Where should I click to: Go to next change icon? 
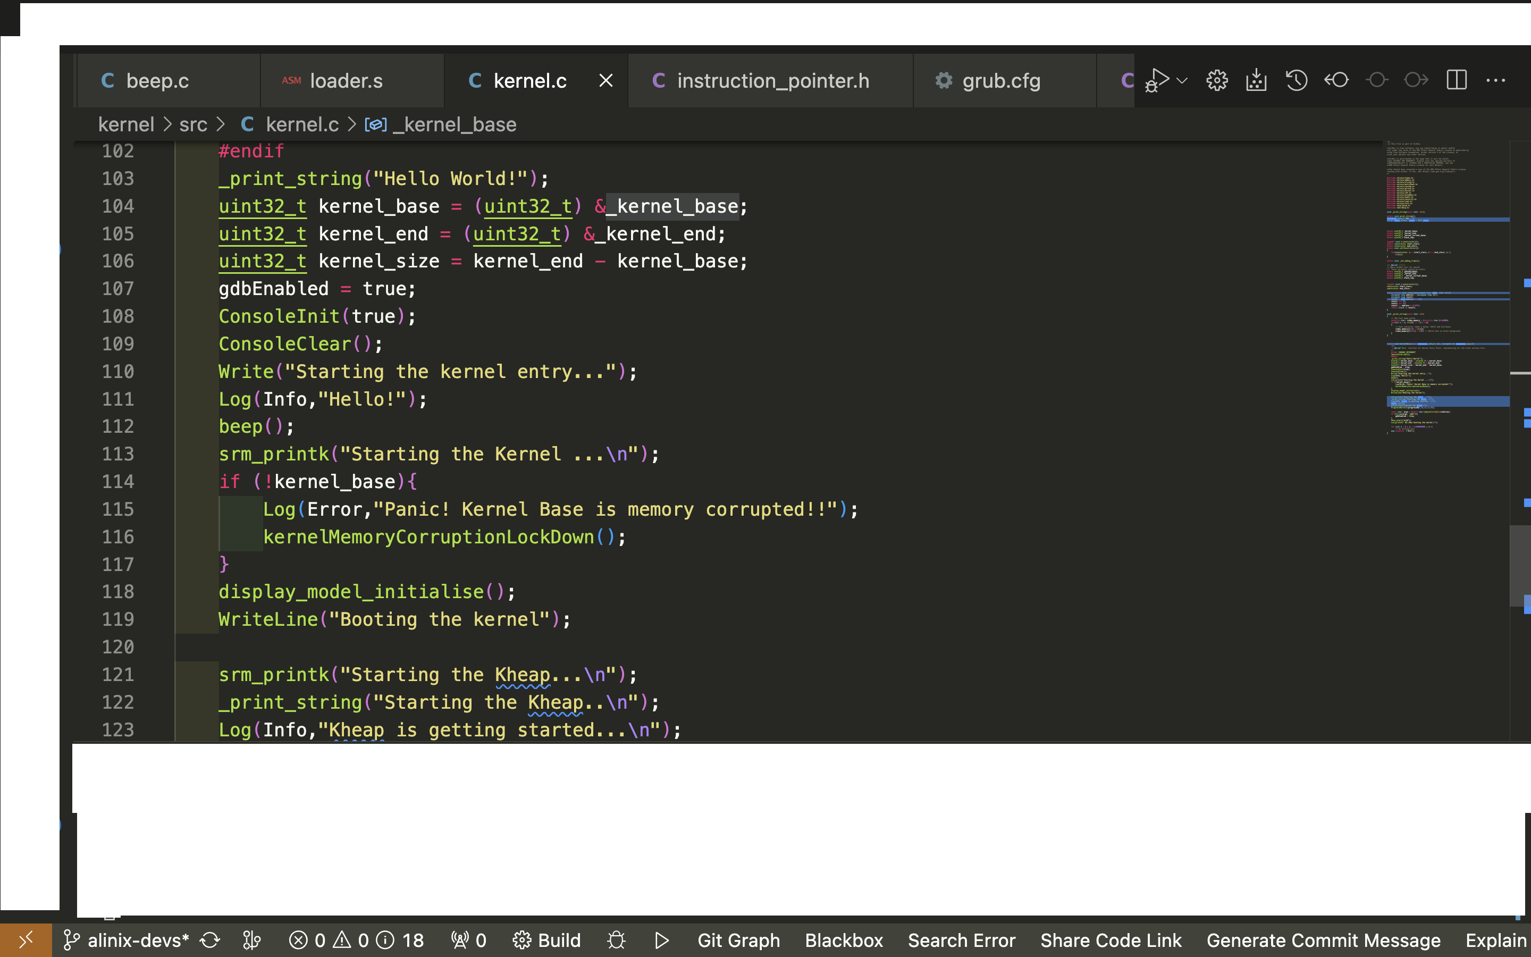click(1416, 80)
